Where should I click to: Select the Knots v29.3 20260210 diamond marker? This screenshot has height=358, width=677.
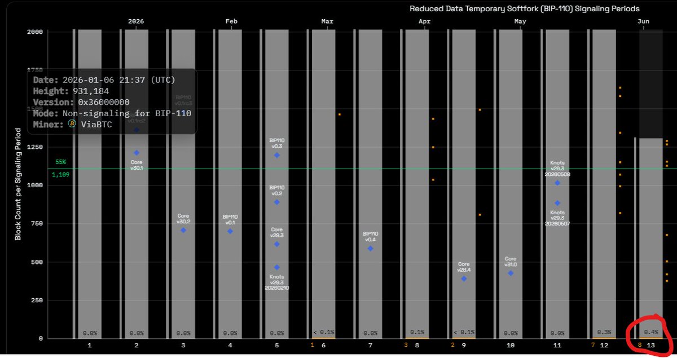click(x=277, y=267)
